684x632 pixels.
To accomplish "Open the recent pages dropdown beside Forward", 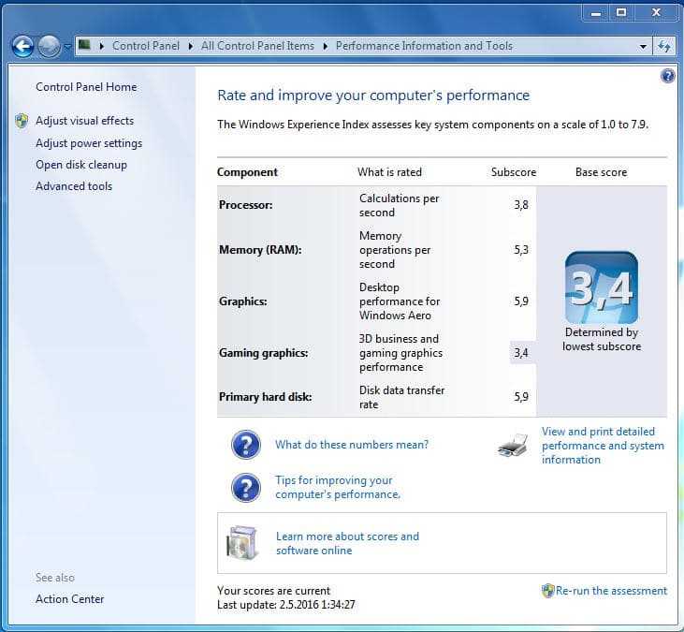I will 67,46.
